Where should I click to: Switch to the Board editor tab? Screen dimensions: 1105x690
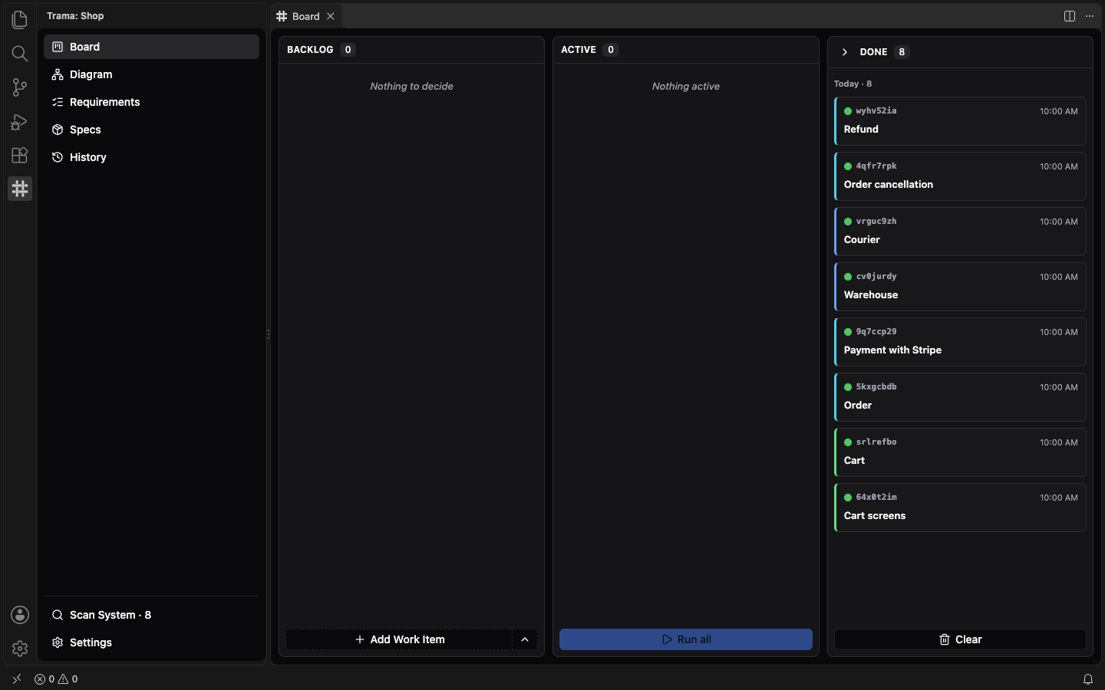[306, 16]
